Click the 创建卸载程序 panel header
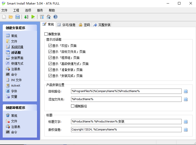The width and height of the screenshot is (196, 145). point(20,108)
